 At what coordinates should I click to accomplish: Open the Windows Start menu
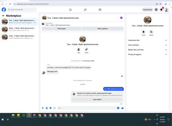coord(2,119)
